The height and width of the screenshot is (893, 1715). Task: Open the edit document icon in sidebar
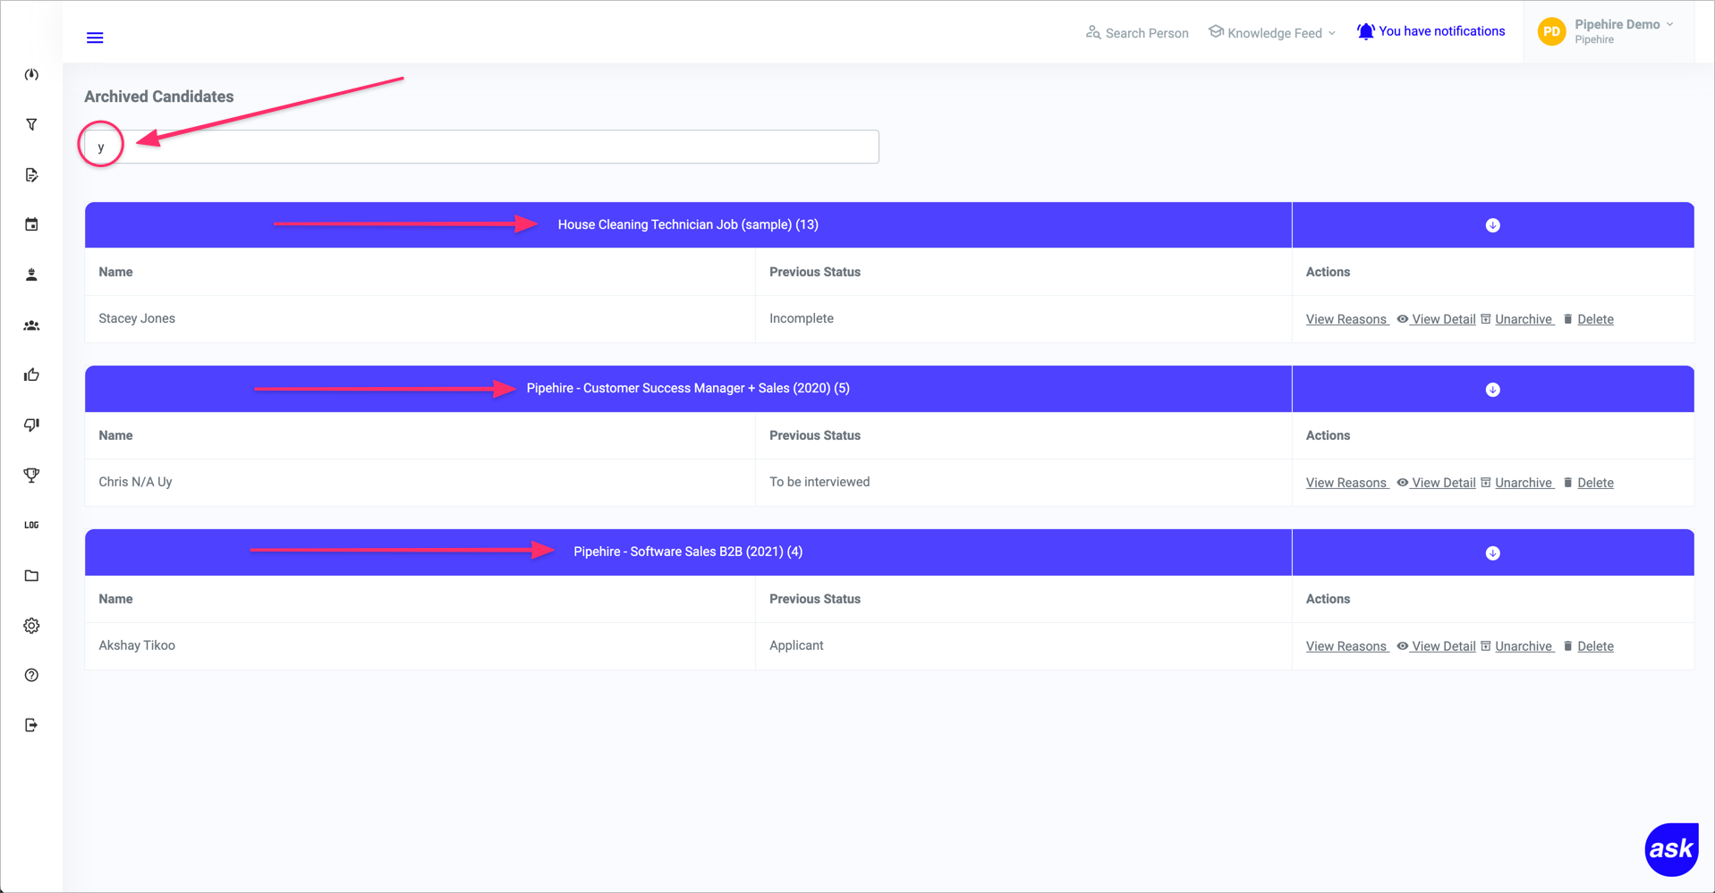[x=31, y=174]
